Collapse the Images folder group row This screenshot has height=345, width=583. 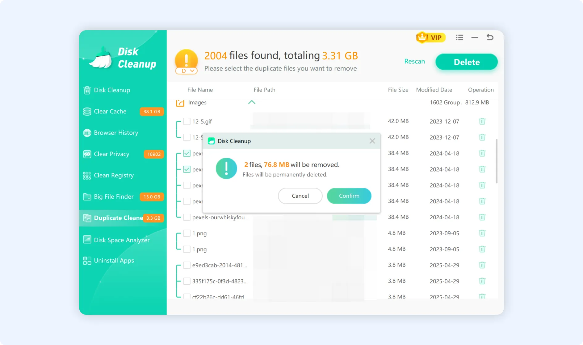pyautogui.click(x=197, y=103)
